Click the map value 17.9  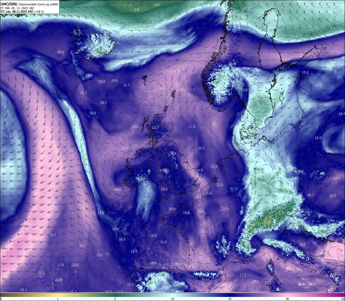click(60, 265)
